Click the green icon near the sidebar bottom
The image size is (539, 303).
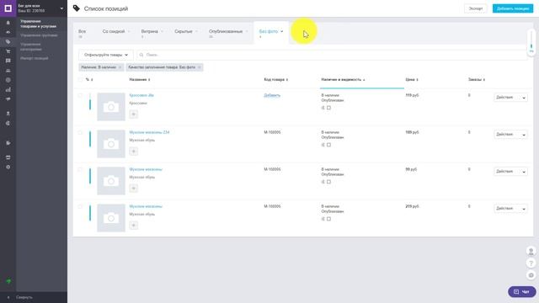click(8, 281)
